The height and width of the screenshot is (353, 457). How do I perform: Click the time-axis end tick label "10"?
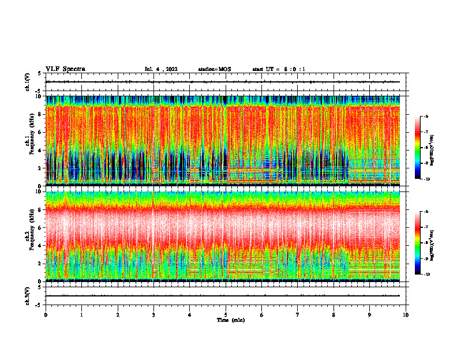(406, 315)
